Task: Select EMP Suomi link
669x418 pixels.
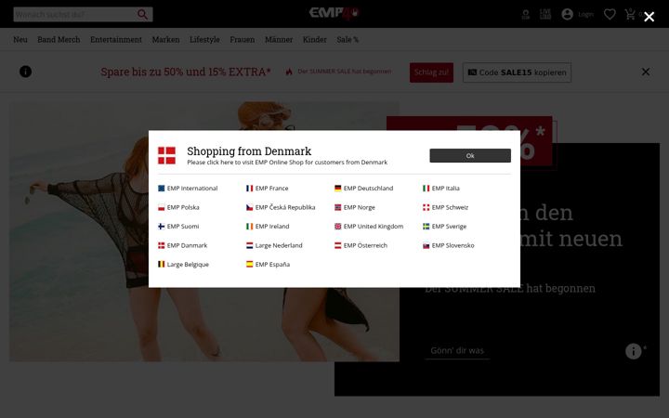Action: tap(178, 226)
